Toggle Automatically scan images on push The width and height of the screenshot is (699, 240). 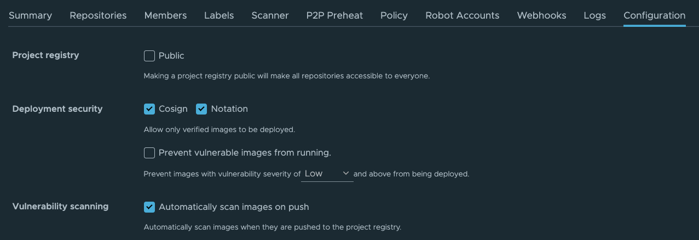click(149, 207)
